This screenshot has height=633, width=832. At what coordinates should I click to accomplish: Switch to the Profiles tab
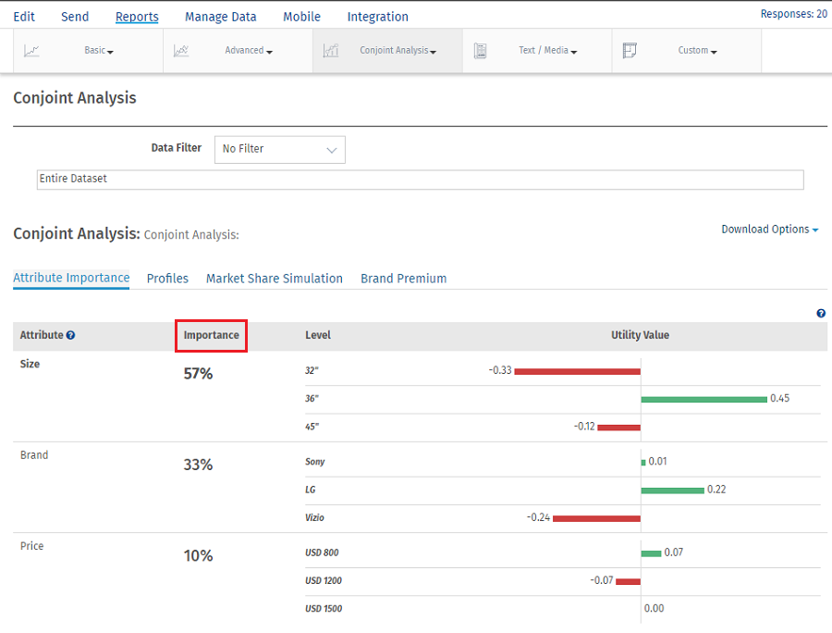pyautogui.click(x=167, y=279)
